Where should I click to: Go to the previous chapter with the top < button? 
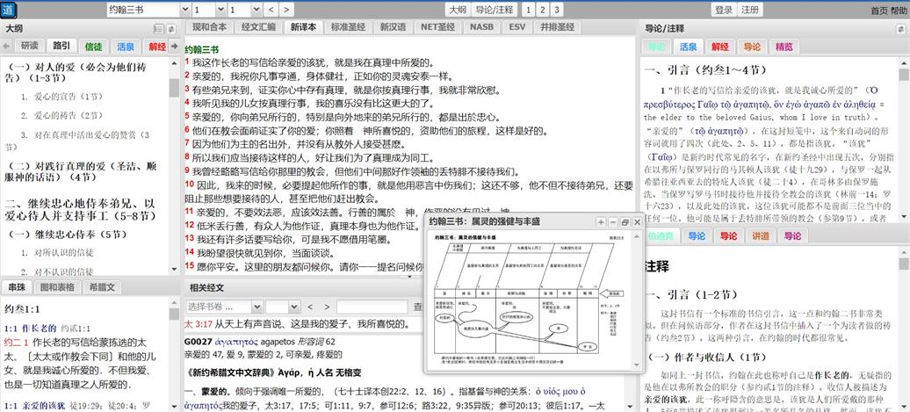click(271, 10)
